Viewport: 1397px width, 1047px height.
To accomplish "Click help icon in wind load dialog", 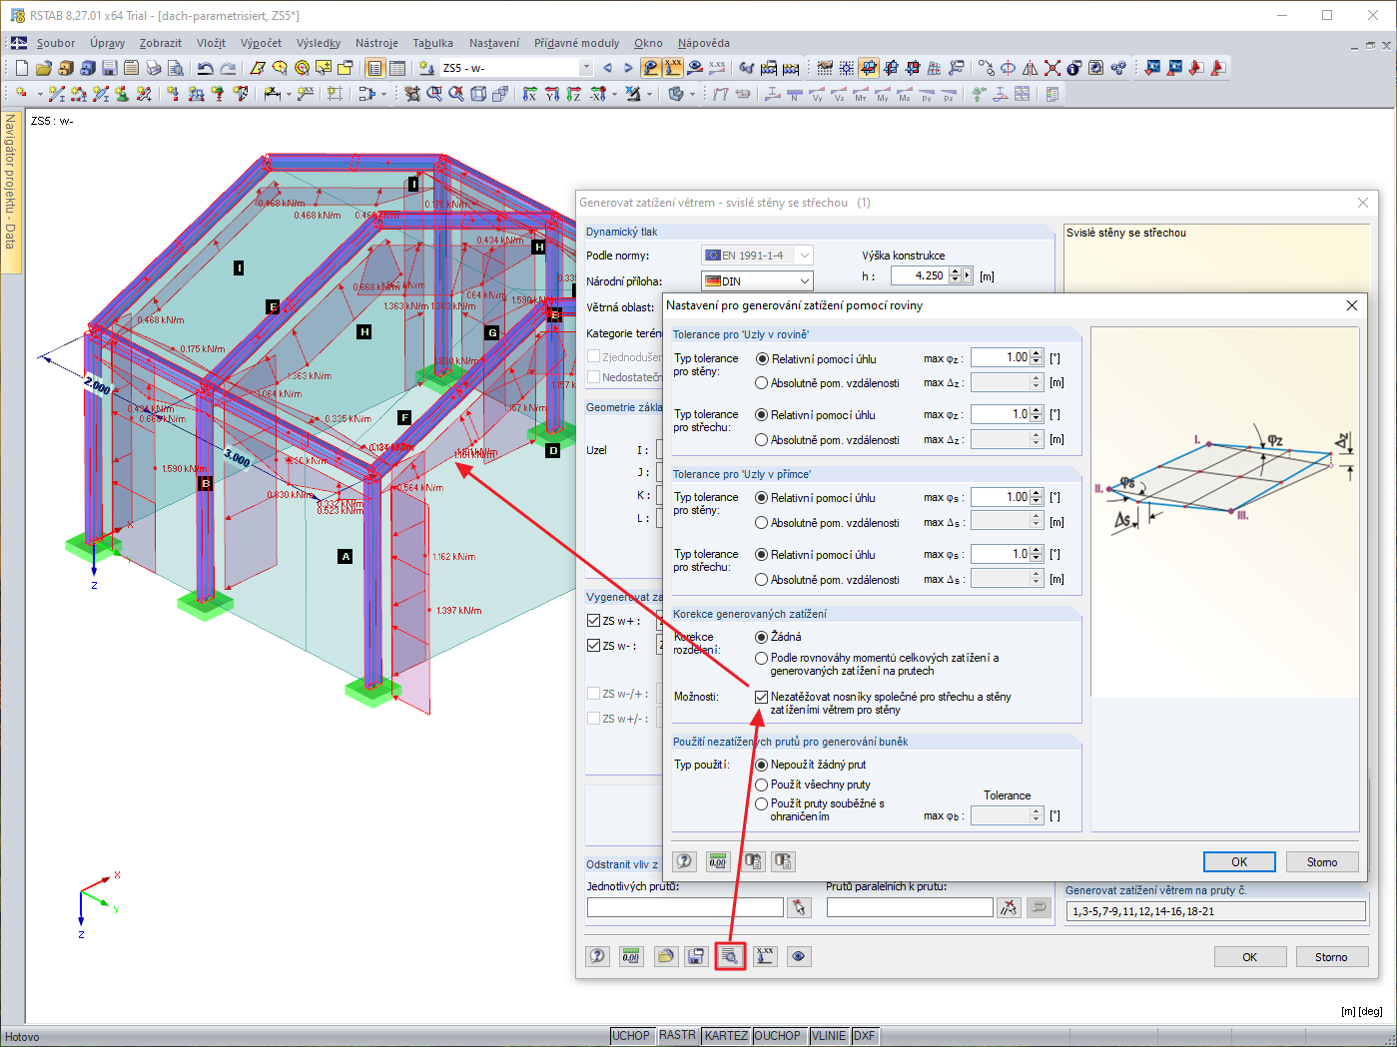I will point(597,956).
